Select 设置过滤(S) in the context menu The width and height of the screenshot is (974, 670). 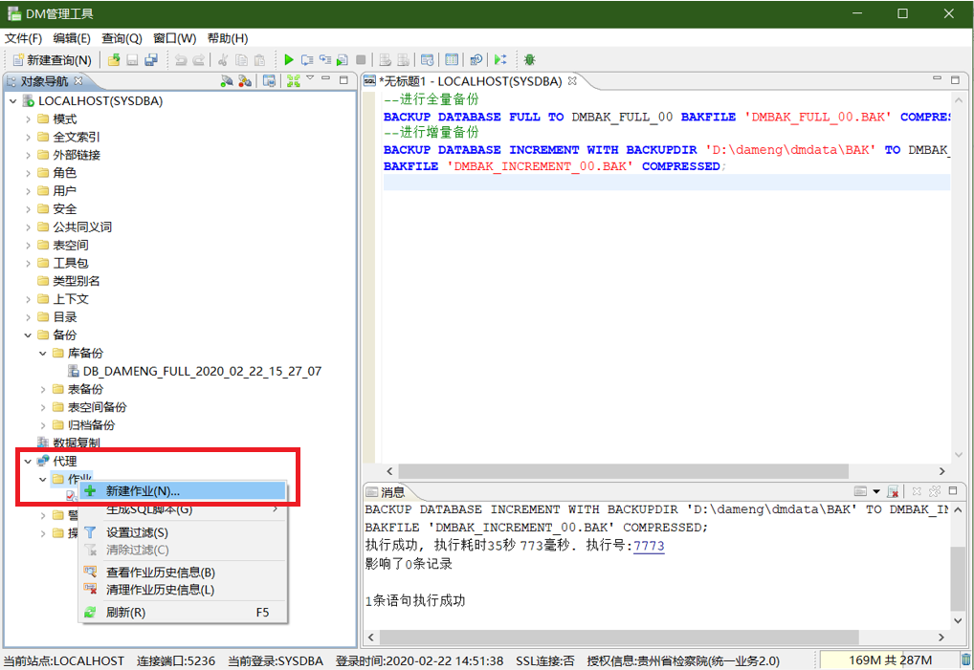pos(184,532)
